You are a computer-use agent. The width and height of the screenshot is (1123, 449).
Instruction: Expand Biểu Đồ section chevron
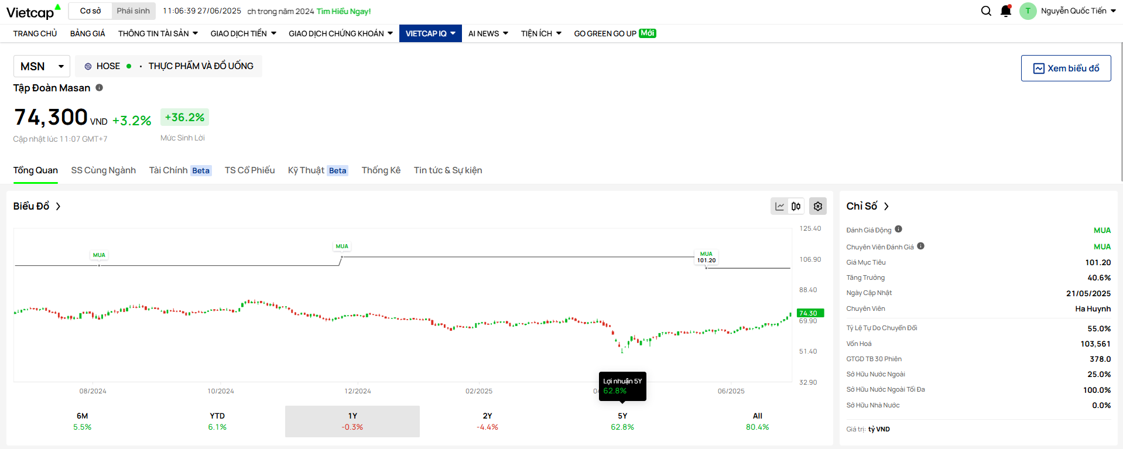click(x=58, y=206)
